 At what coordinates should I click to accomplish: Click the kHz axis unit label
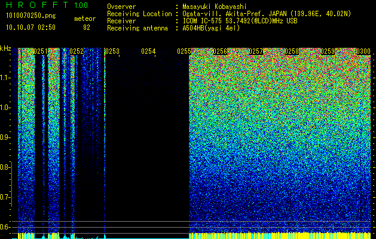click(x=5, y=48)
